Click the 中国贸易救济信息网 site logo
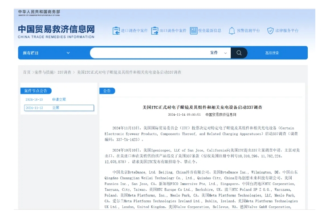This screenshot has height=220, width=326. coord(56,31)
